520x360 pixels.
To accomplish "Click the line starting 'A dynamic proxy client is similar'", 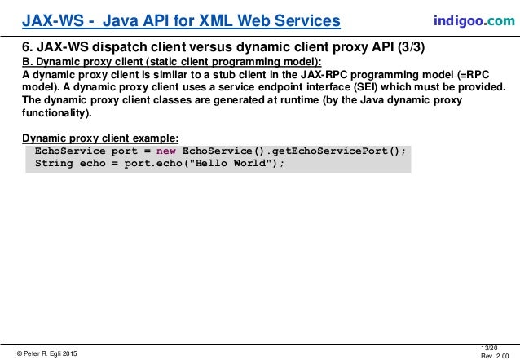I will (256, 75).
